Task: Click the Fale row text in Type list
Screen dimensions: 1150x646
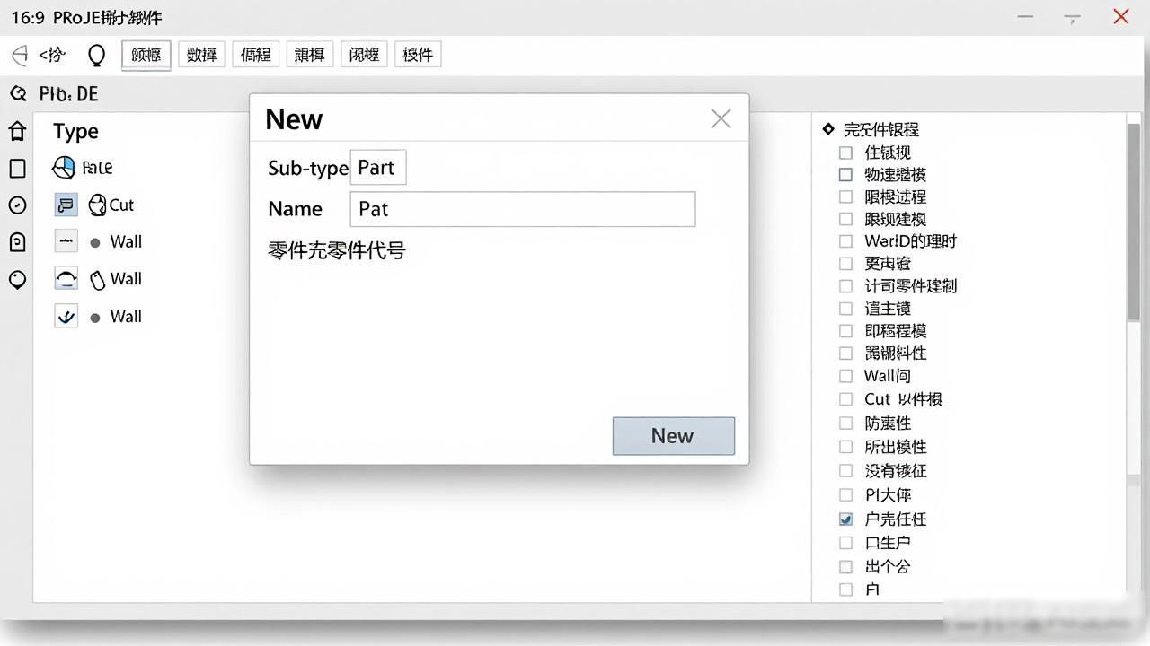Action: [97, 168]
